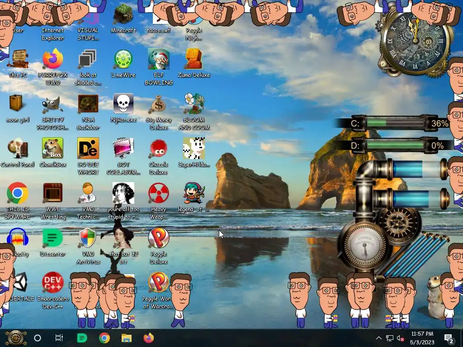Open the WWE Wrestling desktop icon
Image resolution: width=463 pixels, height=347 pixels.
point(52,201)
